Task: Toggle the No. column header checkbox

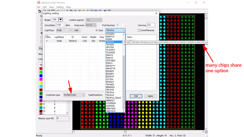Action: click(x=47, y=37)
